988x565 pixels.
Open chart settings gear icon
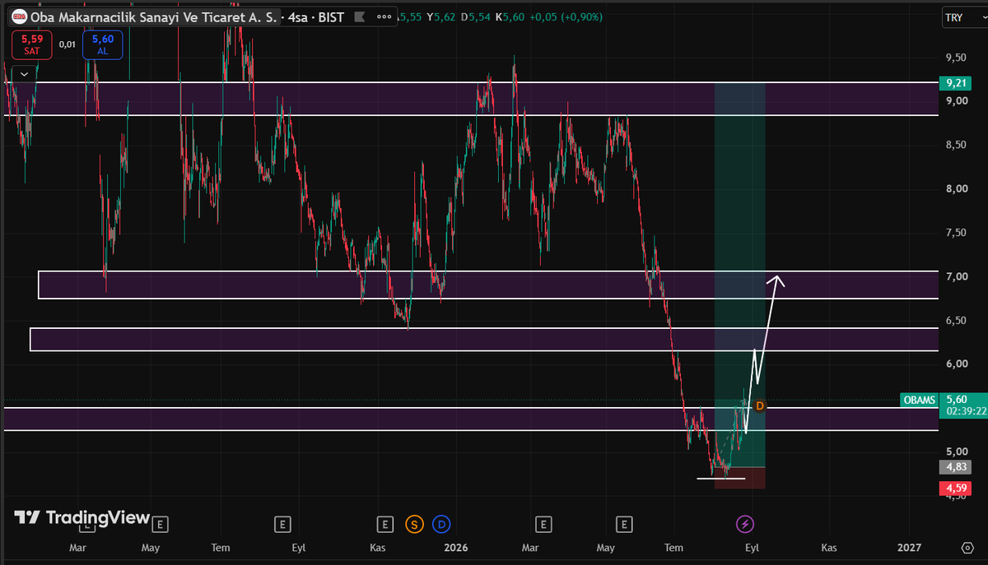coord(967,548)
